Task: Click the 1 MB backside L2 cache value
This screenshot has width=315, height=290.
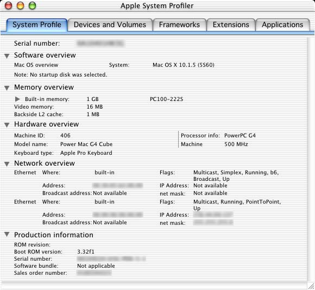Action: point(93,115)
